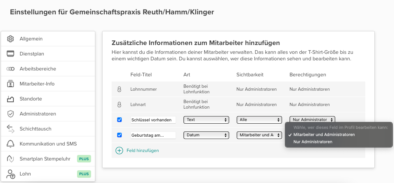
Task: Click the PLUS badge next to Lohn
Action: click(x=84, y=174)
